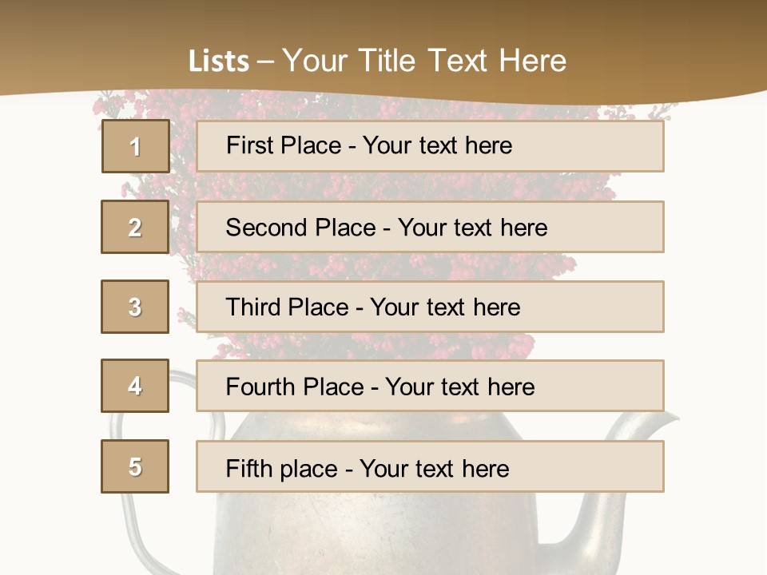Image resolution: width=767 pixels, height=575 pixels.
Task: Click the number 5 box
Action: (135, 466)
